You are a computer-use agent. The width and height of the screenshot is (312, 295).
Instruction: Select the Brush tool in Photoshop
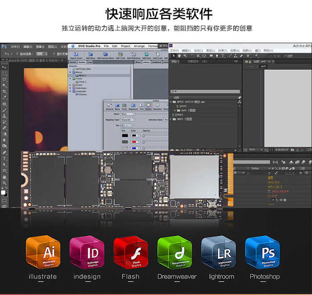(4, 110)
